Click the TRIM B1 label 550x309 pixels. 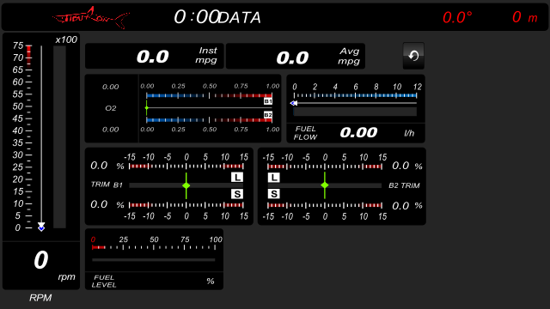pos(107,185)
